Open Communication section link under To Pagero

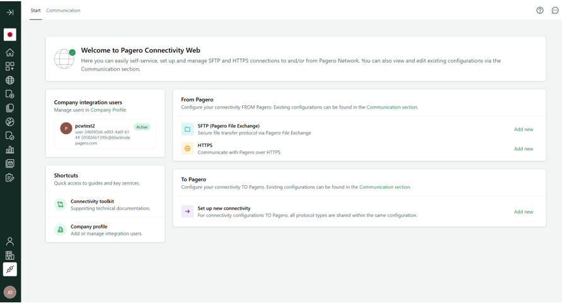pos(385,187)
